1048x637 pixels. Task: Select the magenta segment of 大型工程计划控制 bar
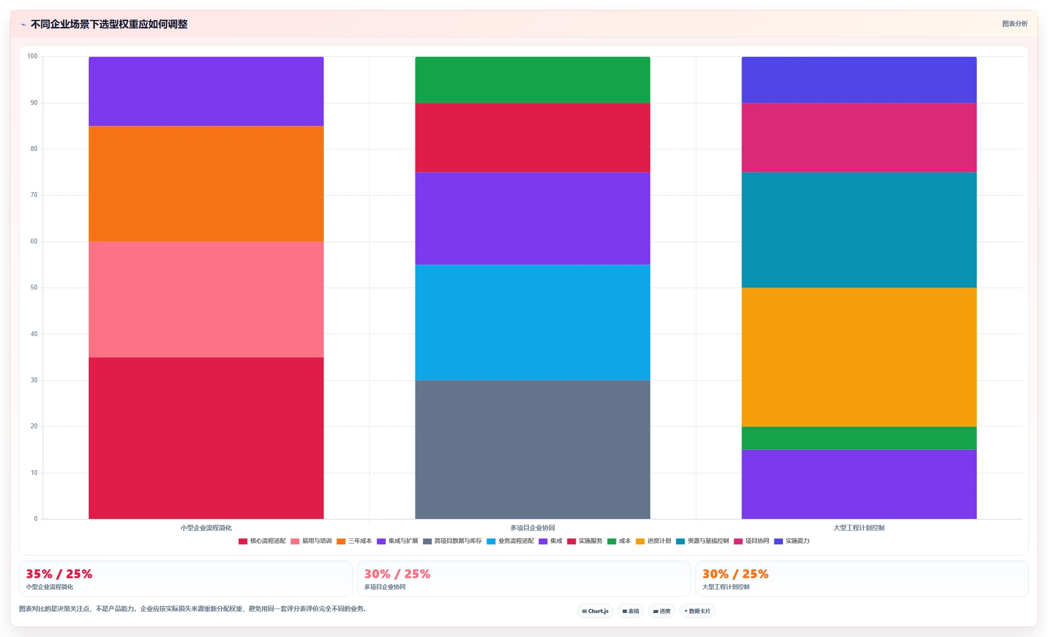click(859, 138)
